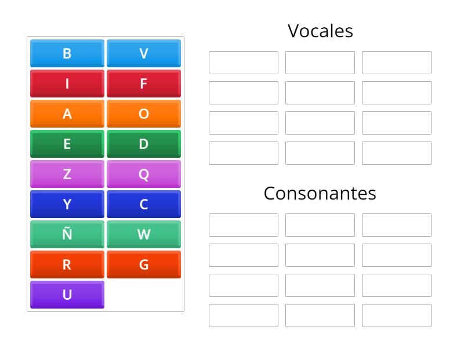Image resolution: width=464 pixels, height=348 pixels.
Task: Select the letter B tile
Action: tap(67, 53)
